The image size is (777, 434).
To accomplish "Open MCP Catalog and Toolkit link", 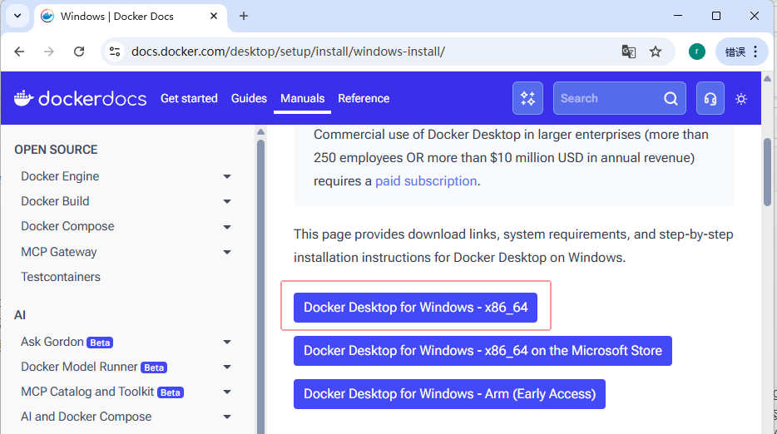I will coord(87,392).
